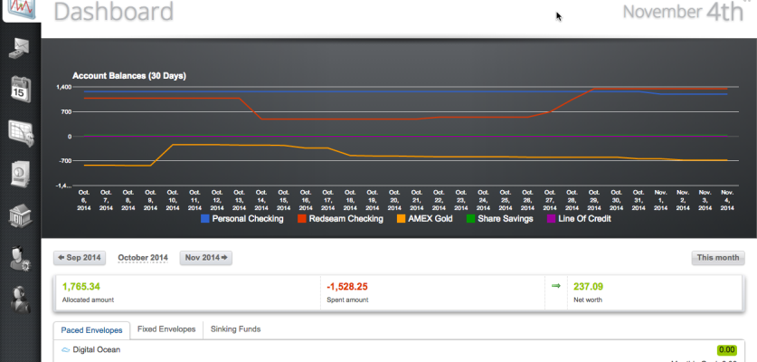This screenshot has width=757, height=362.
Task: Toggle AMEX Gold series in legend
Action: click(425, 219)
